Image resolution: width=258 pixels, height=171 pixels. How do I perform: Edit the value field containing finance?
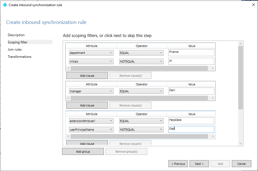(191, 53)
